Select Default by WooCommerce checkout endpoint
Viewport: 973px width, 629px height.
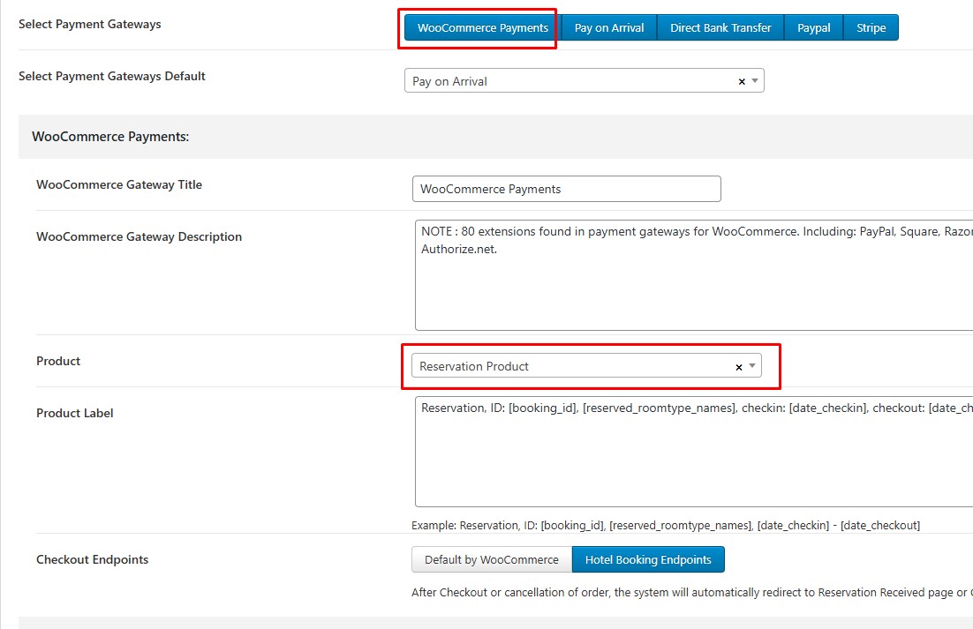coord(491,559)
